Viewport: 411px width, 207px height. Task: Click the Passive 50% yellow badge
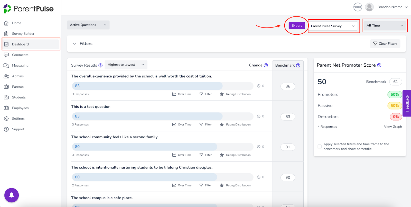[x=395, y=105]
